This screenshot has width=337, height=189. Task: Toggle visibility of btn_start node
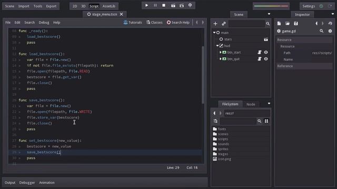[266, 52]
